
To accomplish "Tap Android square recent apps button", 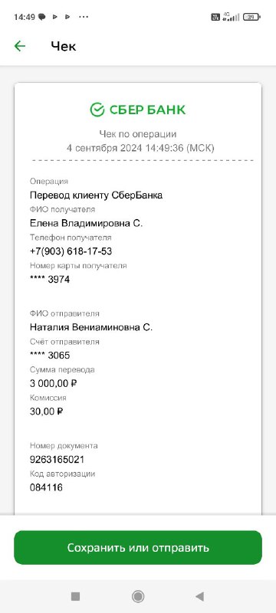I will tap(75, 596).
